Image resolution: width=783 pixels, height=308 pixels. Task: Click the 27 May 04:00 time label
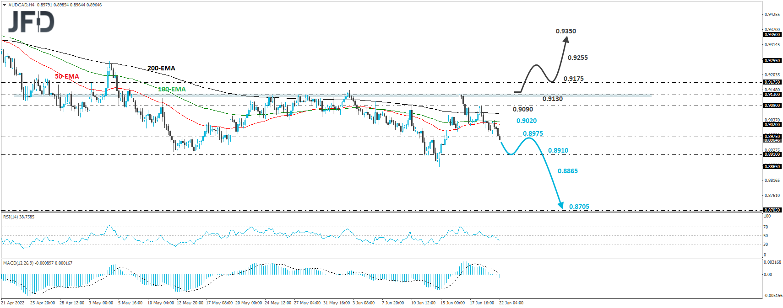(x=307, y=303)
